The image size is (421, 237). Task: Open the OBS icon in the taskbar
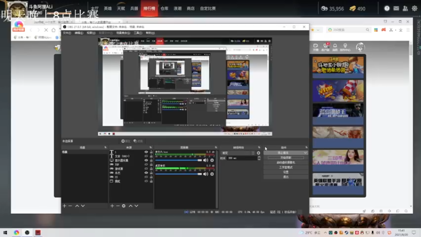click(x=27, y=232)
